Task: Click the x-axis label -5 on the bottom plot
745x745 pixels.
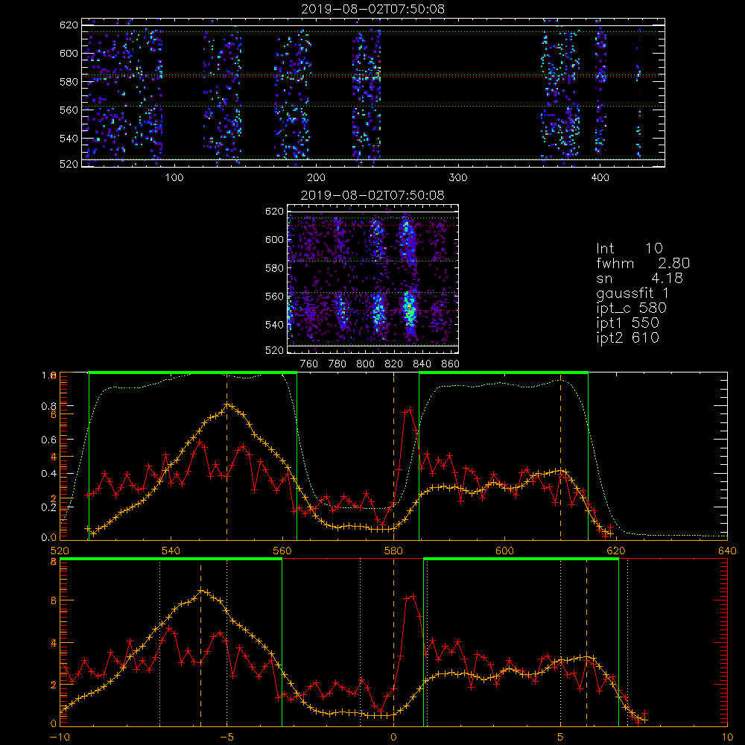Action: [x=226, y=738]
